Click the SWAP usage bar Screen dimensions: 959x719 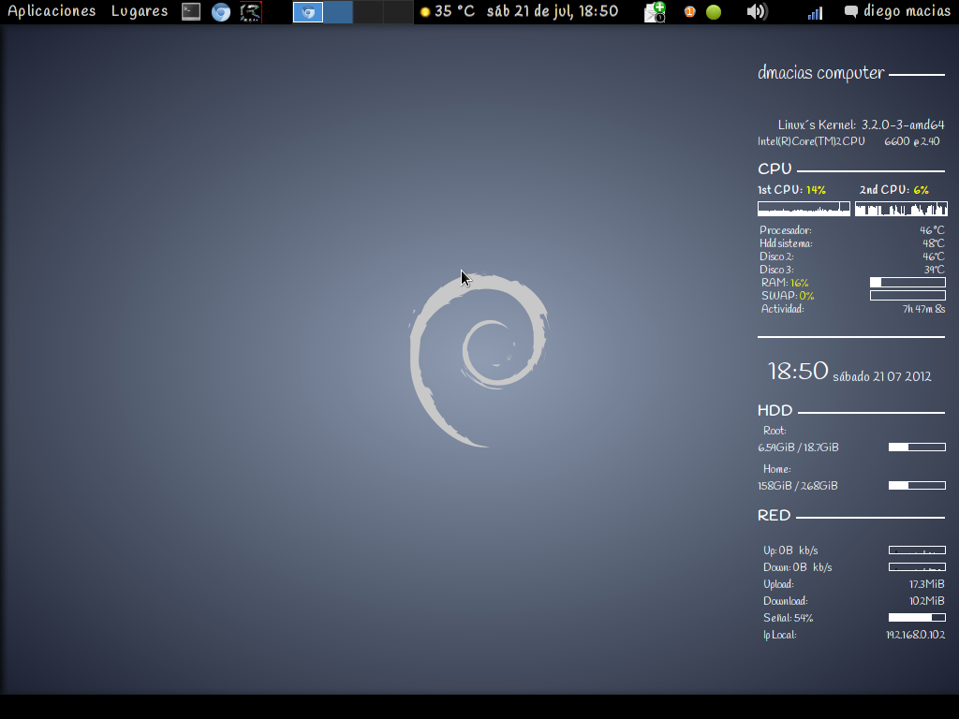click(907, 295)
